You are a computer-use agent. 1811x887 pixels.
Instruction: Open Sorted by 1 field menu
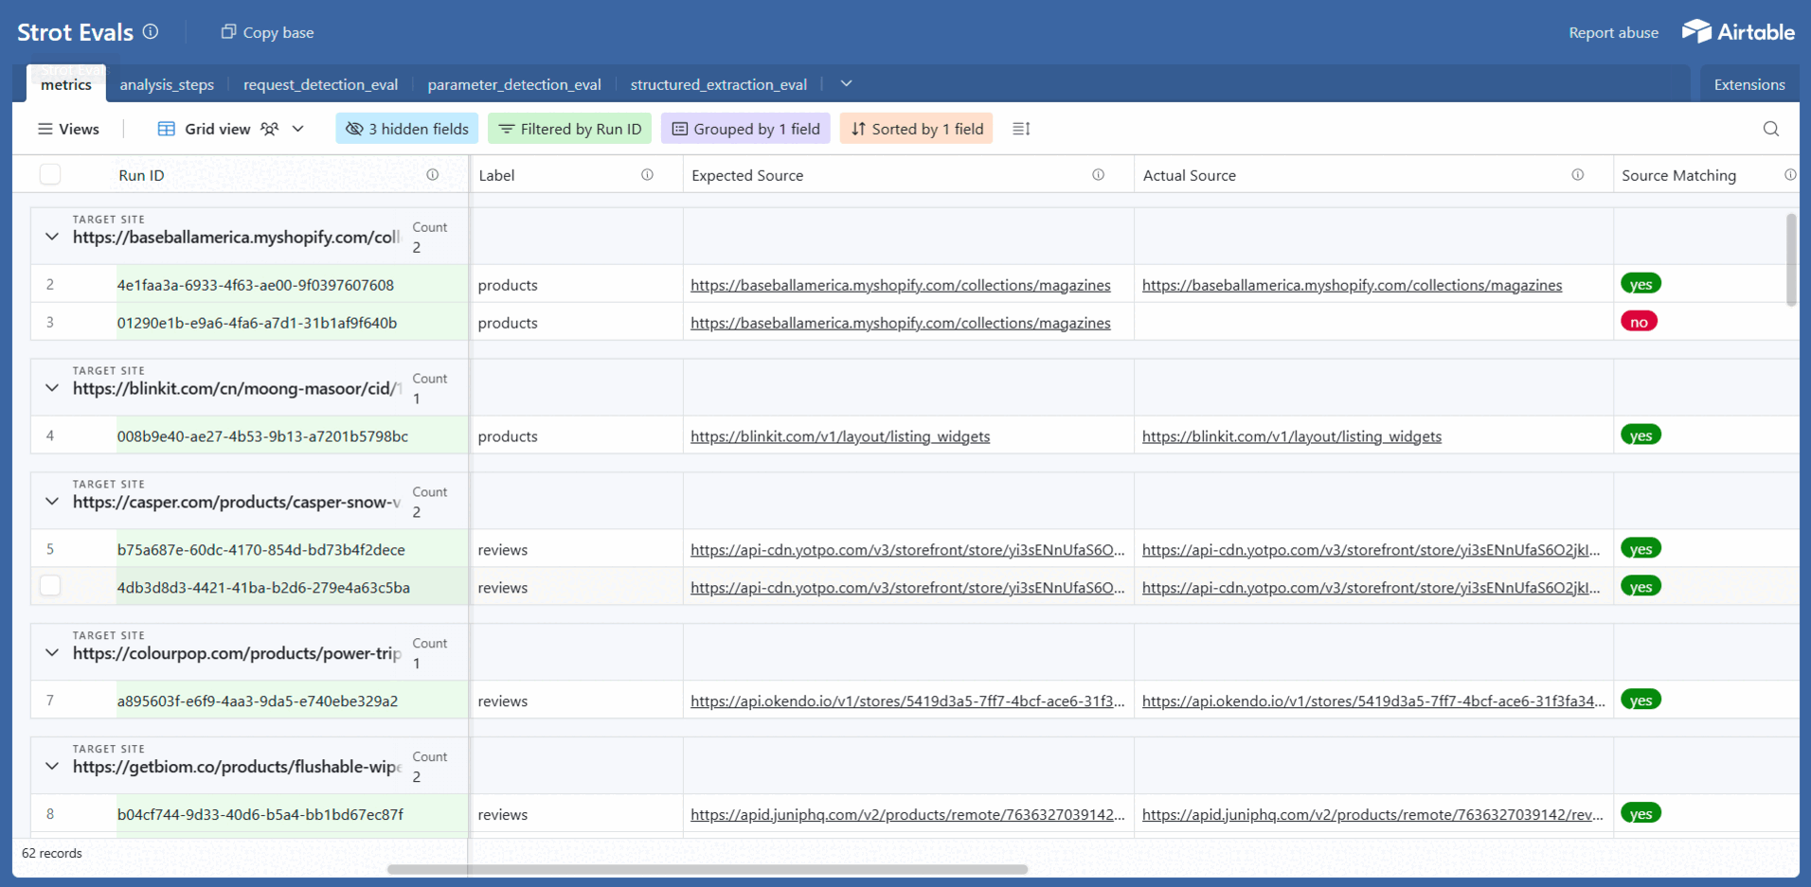tap(917, 129)
